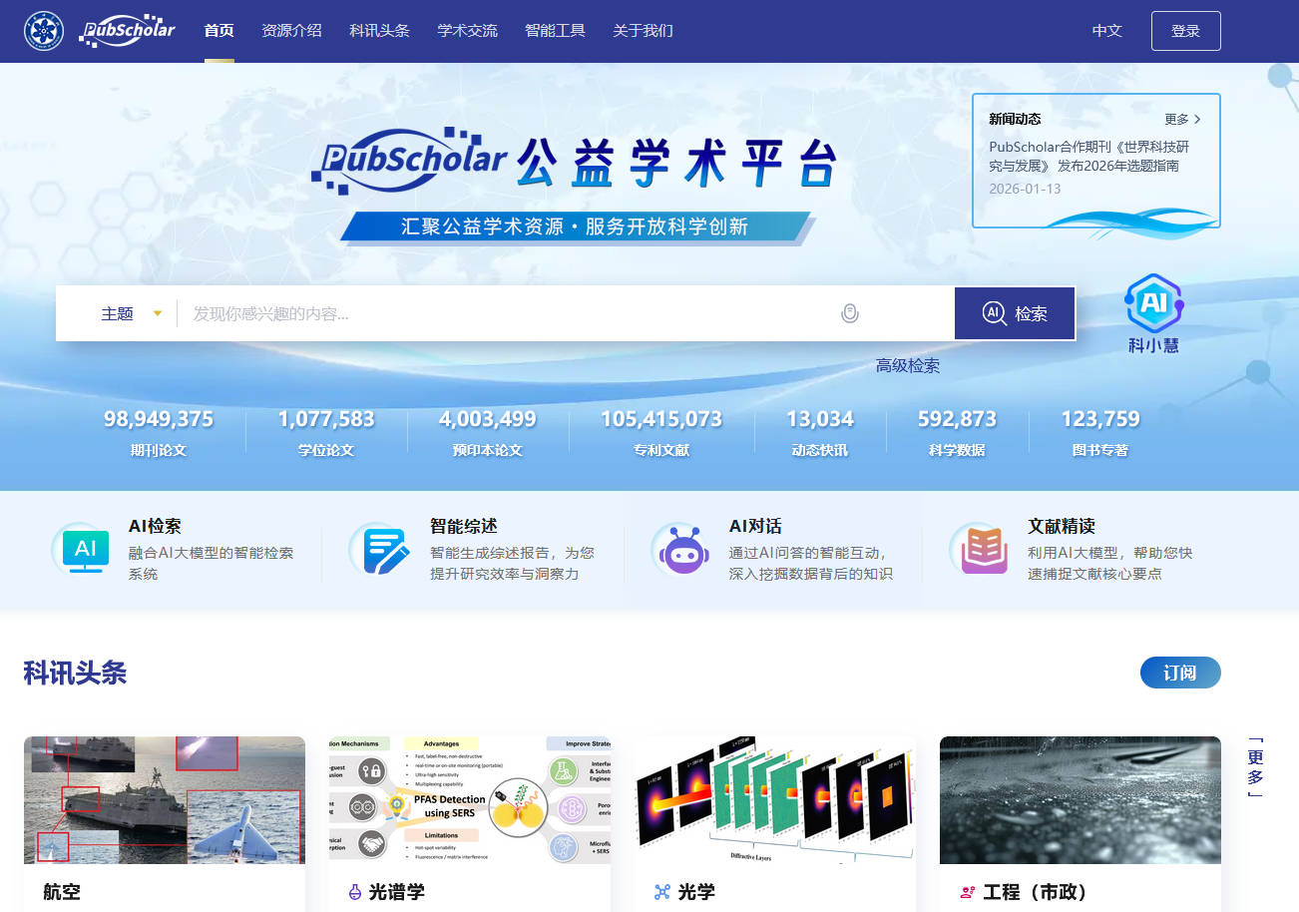
Task: Go to the 智能工具 menu item
Action: (x=555, y=30)
